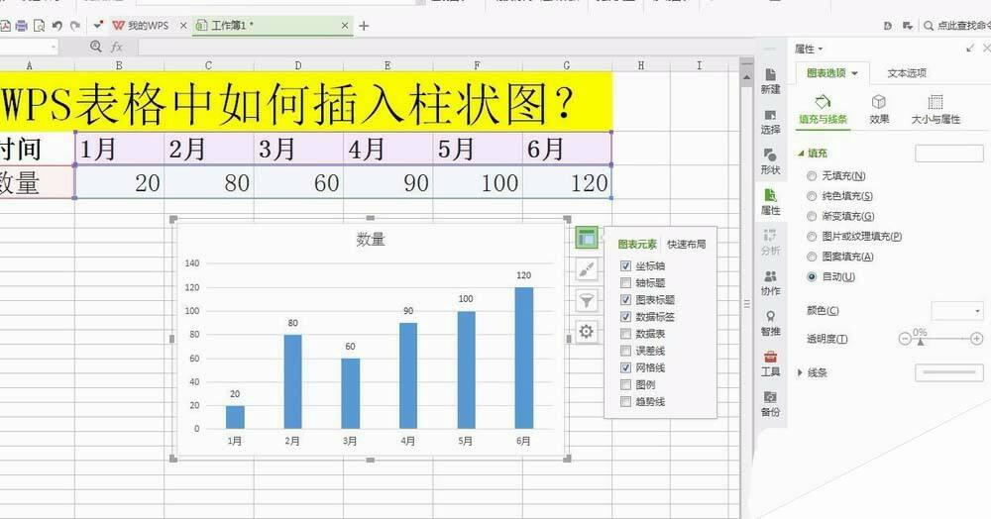Select the 图表元素 tab in popup
This screenshot has width=991, height=519.
tap(637, 245)
